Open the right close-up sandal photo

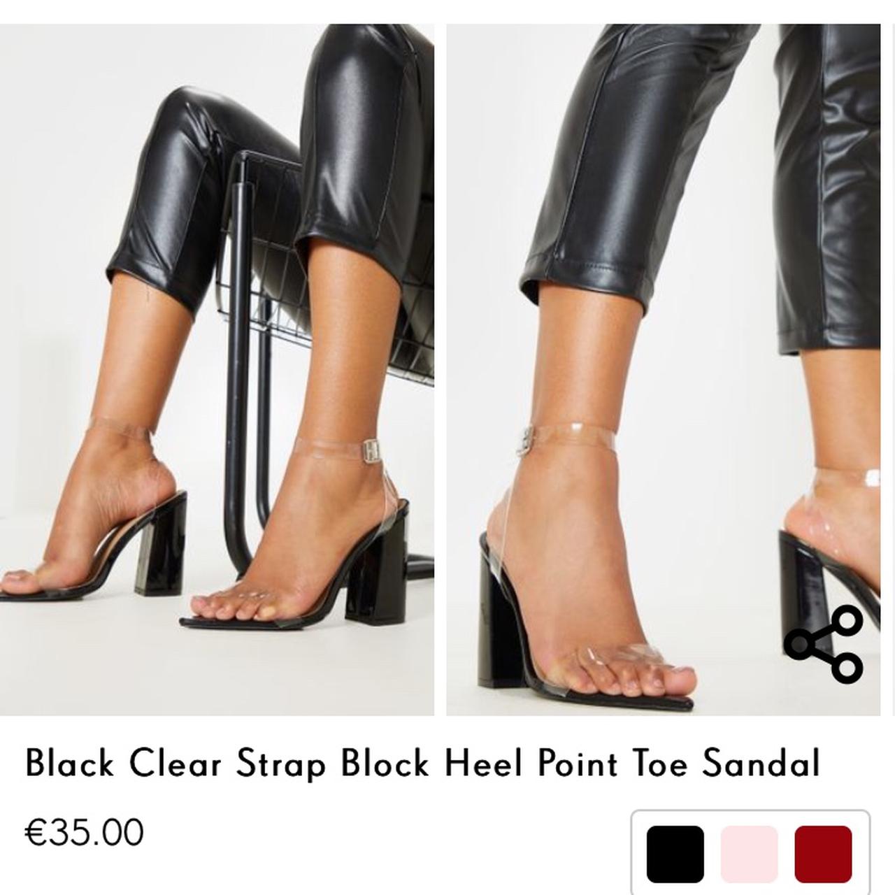point(664,370)
